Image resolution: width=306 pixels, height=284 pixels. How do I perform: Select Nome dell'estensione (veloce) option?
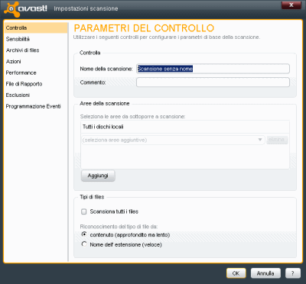pyautogui.click(x=84, y=244)
